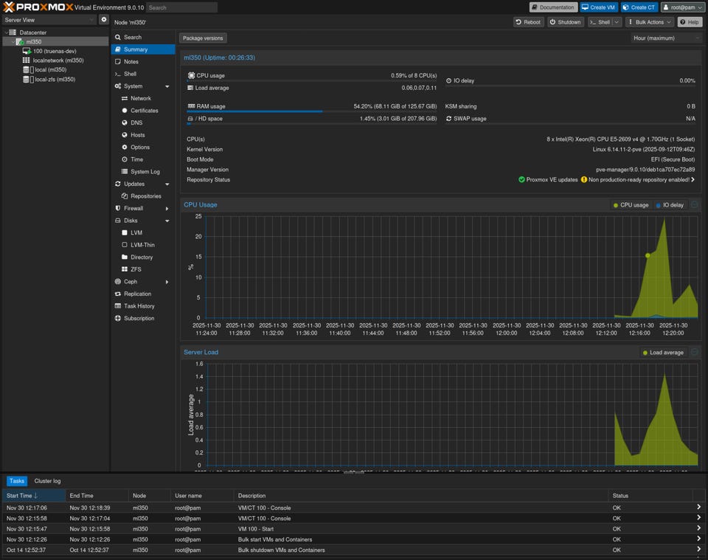Click the top Search input field

coord(181,7)
